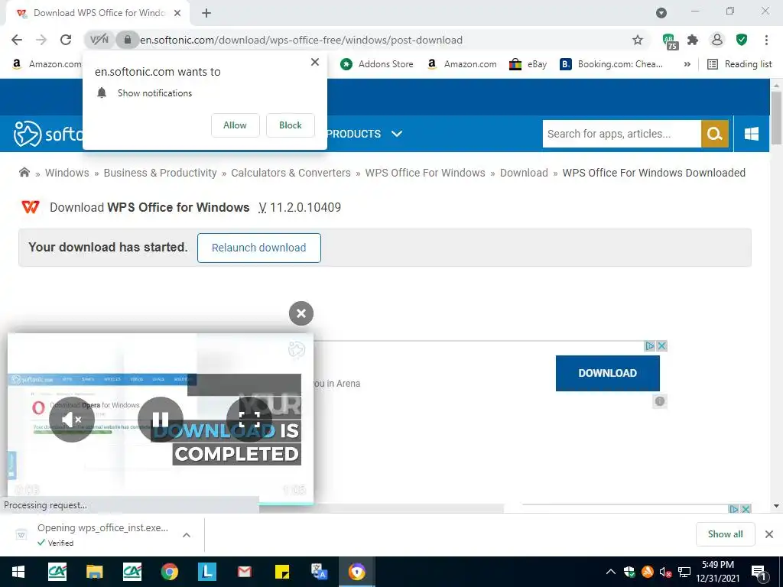Dismiss the notification permission popup
This screenshot has width=783, height=587.
(x=314, y=62)
